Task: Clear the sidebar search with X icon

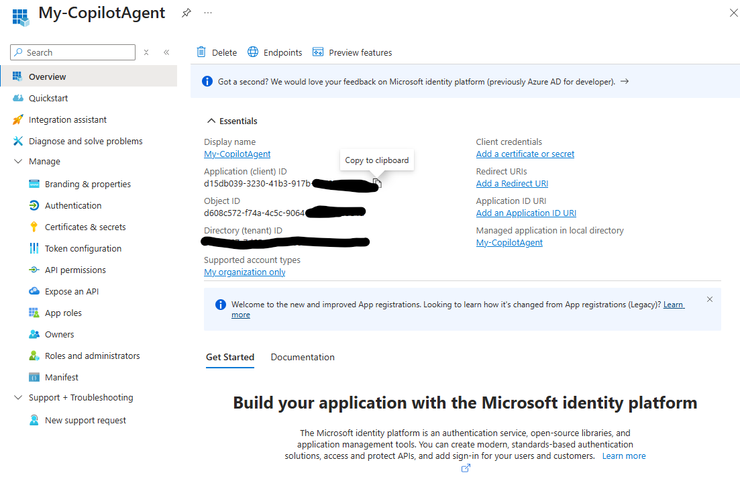Action: tap(146, 52)
